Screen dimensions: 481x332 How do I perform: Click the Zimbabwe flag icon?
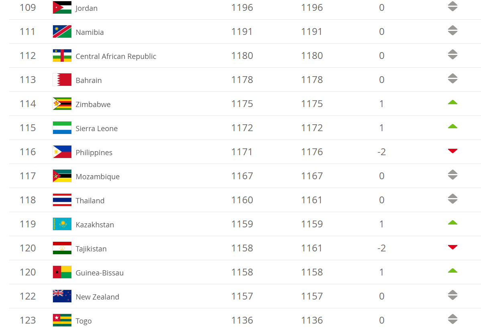[62, 104]
